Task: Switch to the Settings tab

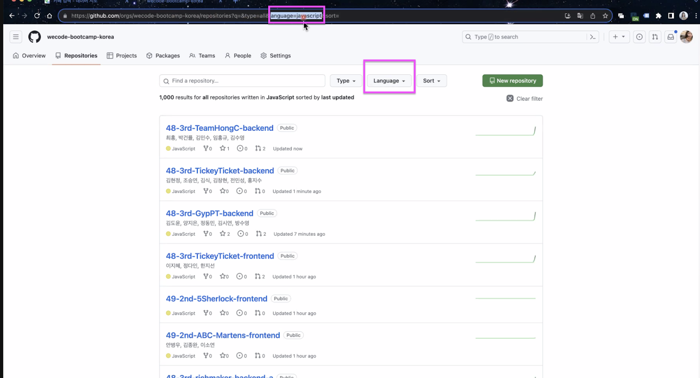Action: pos(276,56)
